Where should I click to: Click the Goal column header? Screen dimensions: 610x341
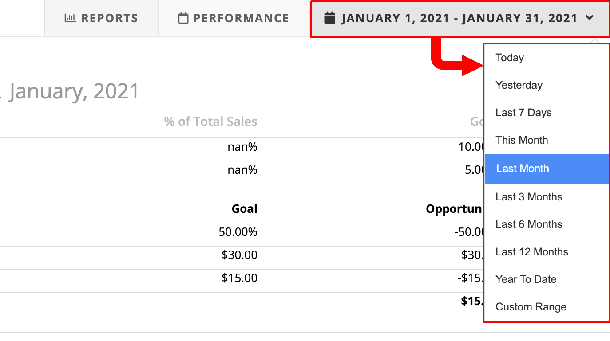point(244,208)
